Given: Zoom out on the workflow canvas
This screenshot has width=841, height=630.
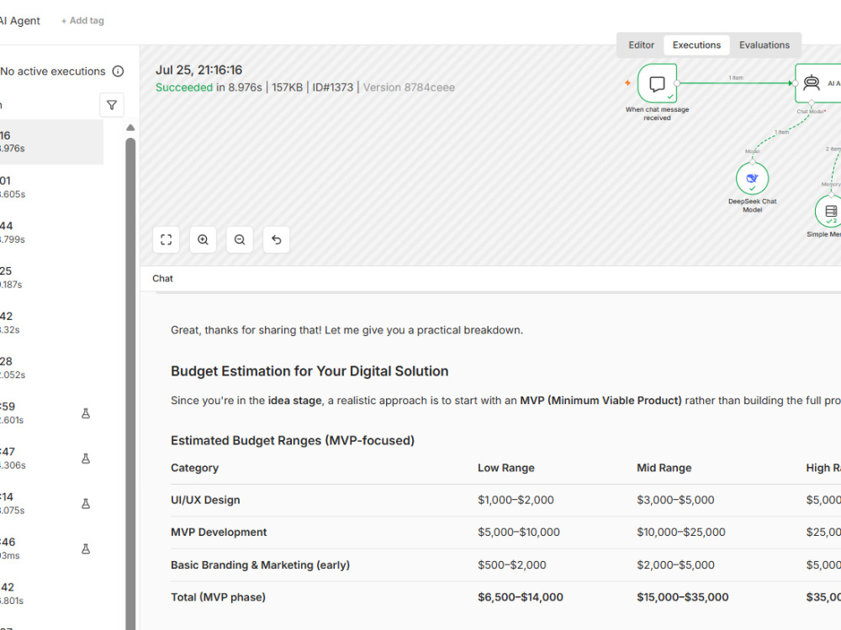Looking at the screenshot, I should tap(240, 239).
